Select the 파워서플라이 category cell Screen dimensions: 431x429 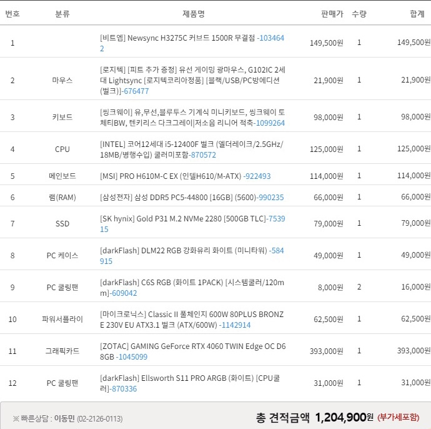point(62,320)
